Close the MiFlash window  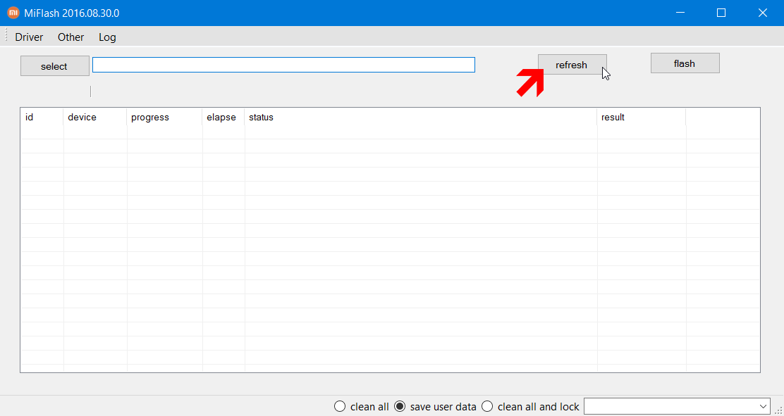763,13
